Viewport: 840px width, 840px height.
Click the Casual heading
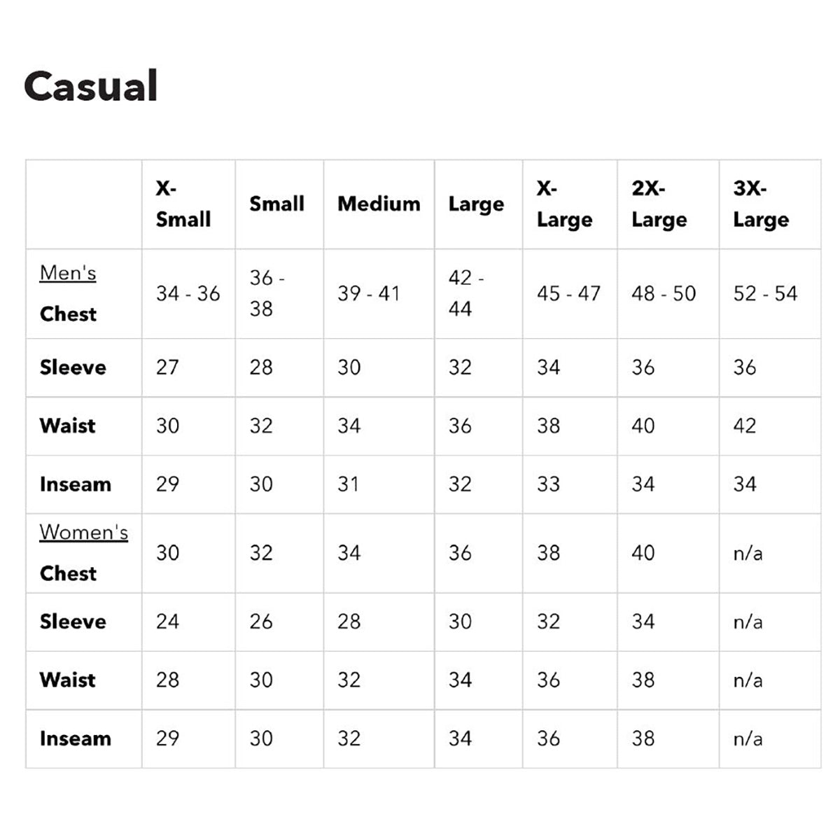pos(91,86)
